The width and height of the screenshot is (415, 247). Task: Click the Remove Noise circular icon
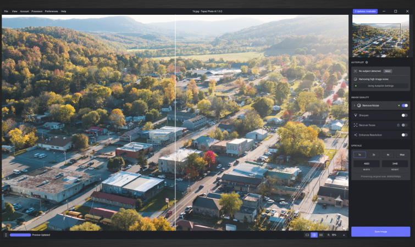tap(359, 105)
